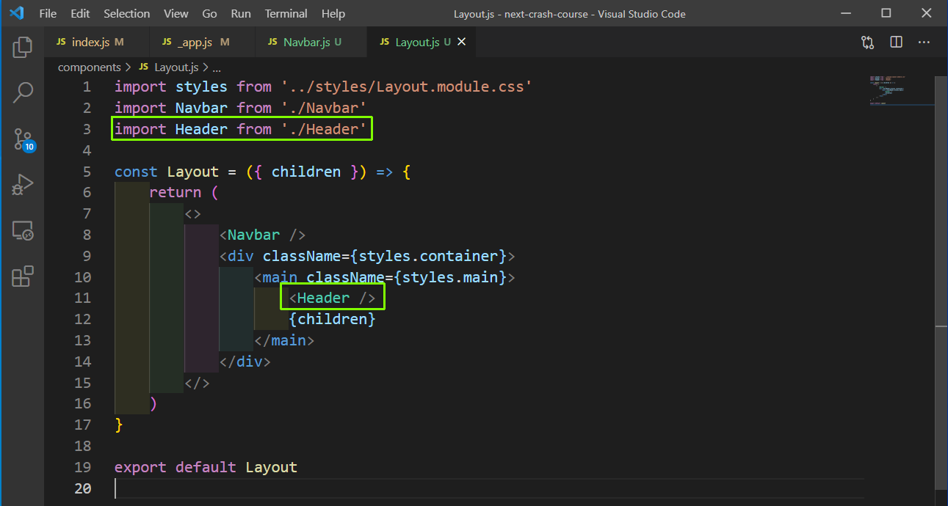Image resolution: width=948 pixels, height=506 pixels.
Task: Open the editor More Actions menu
Action: (925, 43)
